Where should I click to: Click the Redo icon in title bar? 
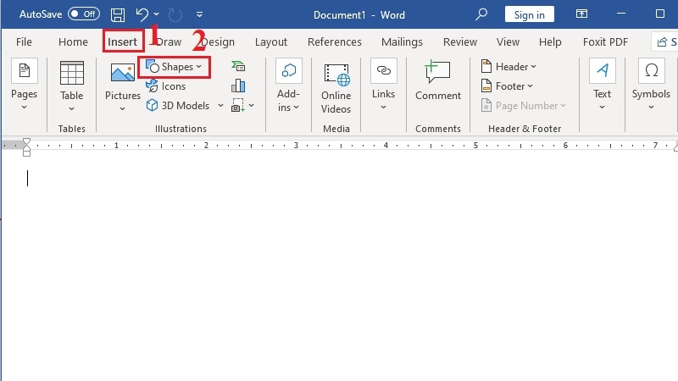(175, 15)
